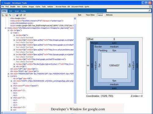Open the Cache menu
Image resolution: width=153 pixels, height=114 pixels.
(38, 7)
